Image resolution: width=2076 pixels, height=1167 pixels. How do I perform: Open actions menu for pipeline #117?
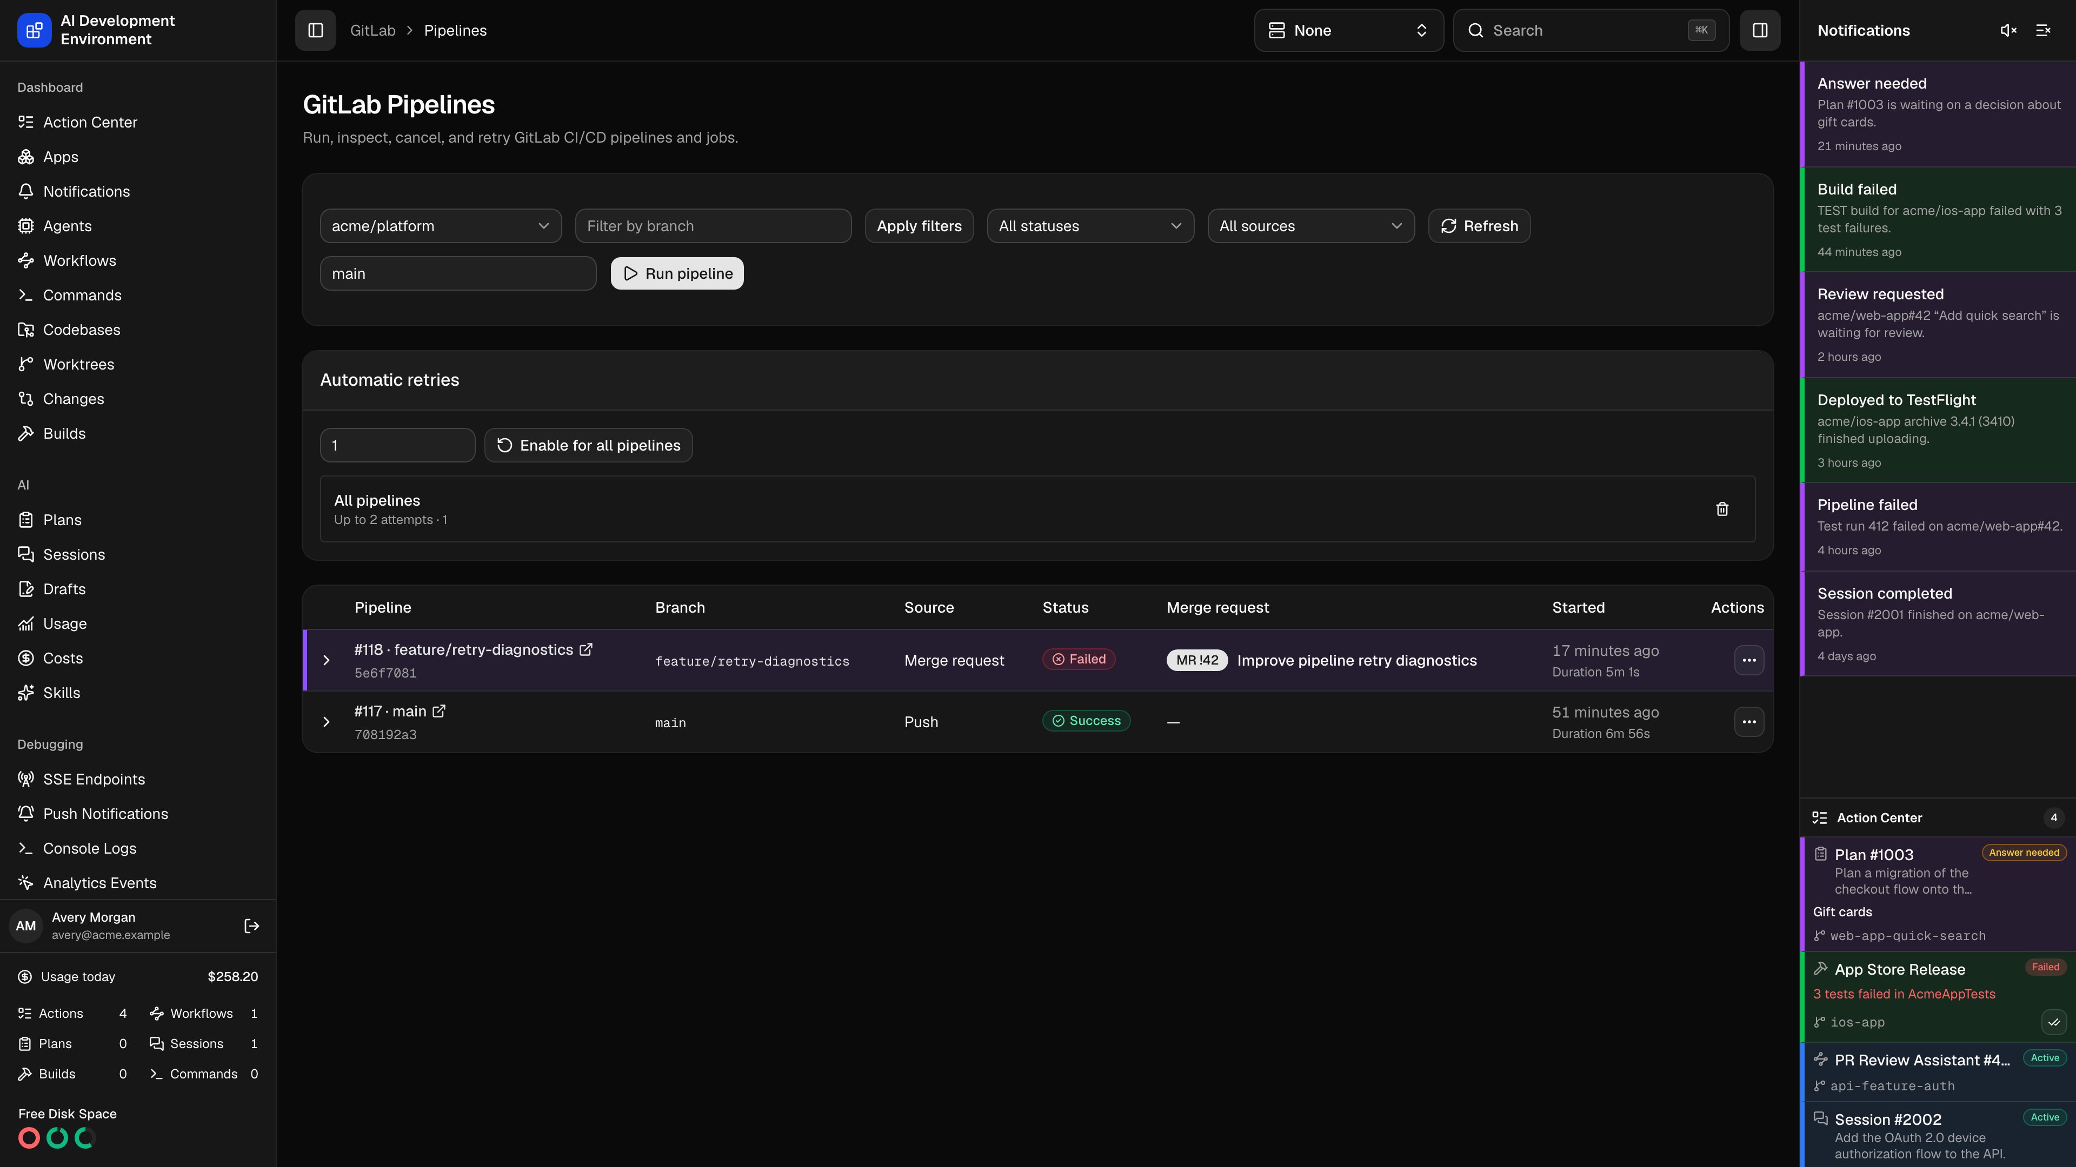tap(1749, 722)
